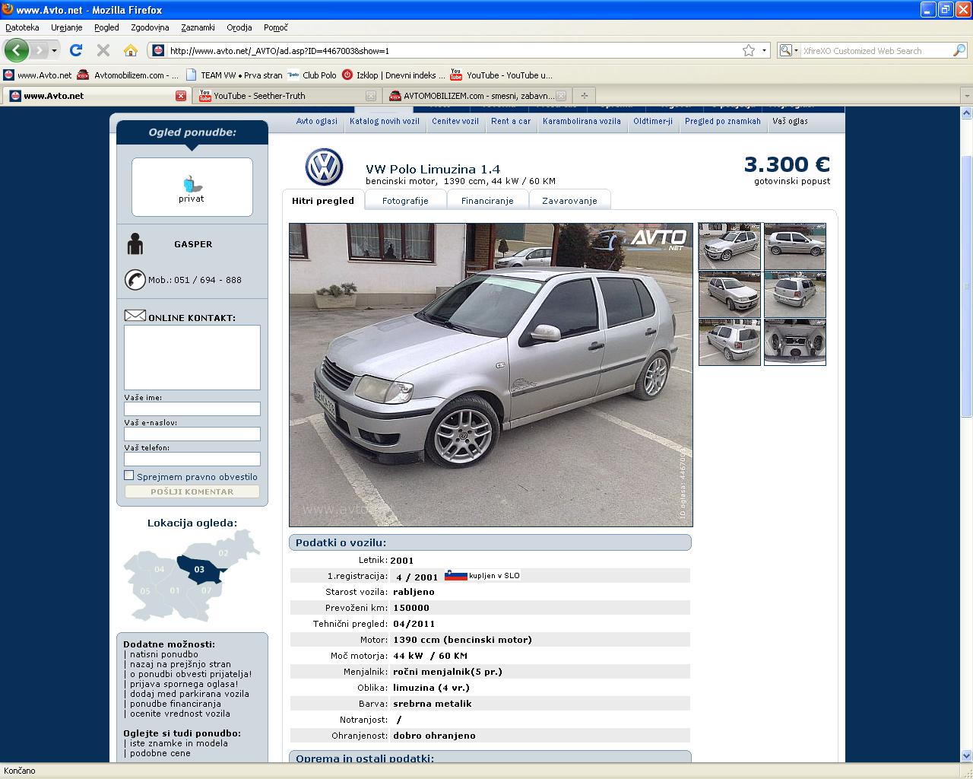Bookmark this page with the star icon
The height and width of the screenshot is (779, 973).
(x=749, y=50)
